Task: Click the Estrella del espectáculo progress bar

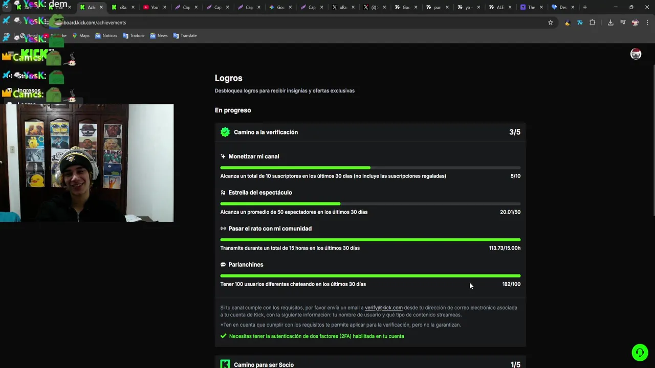Action: tap(370, 204)
